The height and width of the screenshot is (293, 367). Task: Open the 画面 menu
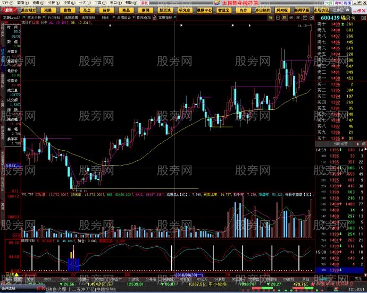(23, 3)
